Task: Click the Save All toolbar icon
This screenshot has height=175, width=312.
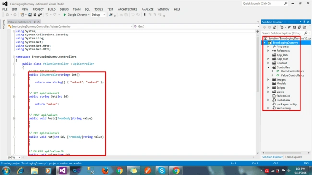Action: pyautogui.click(x=40, y=15)
